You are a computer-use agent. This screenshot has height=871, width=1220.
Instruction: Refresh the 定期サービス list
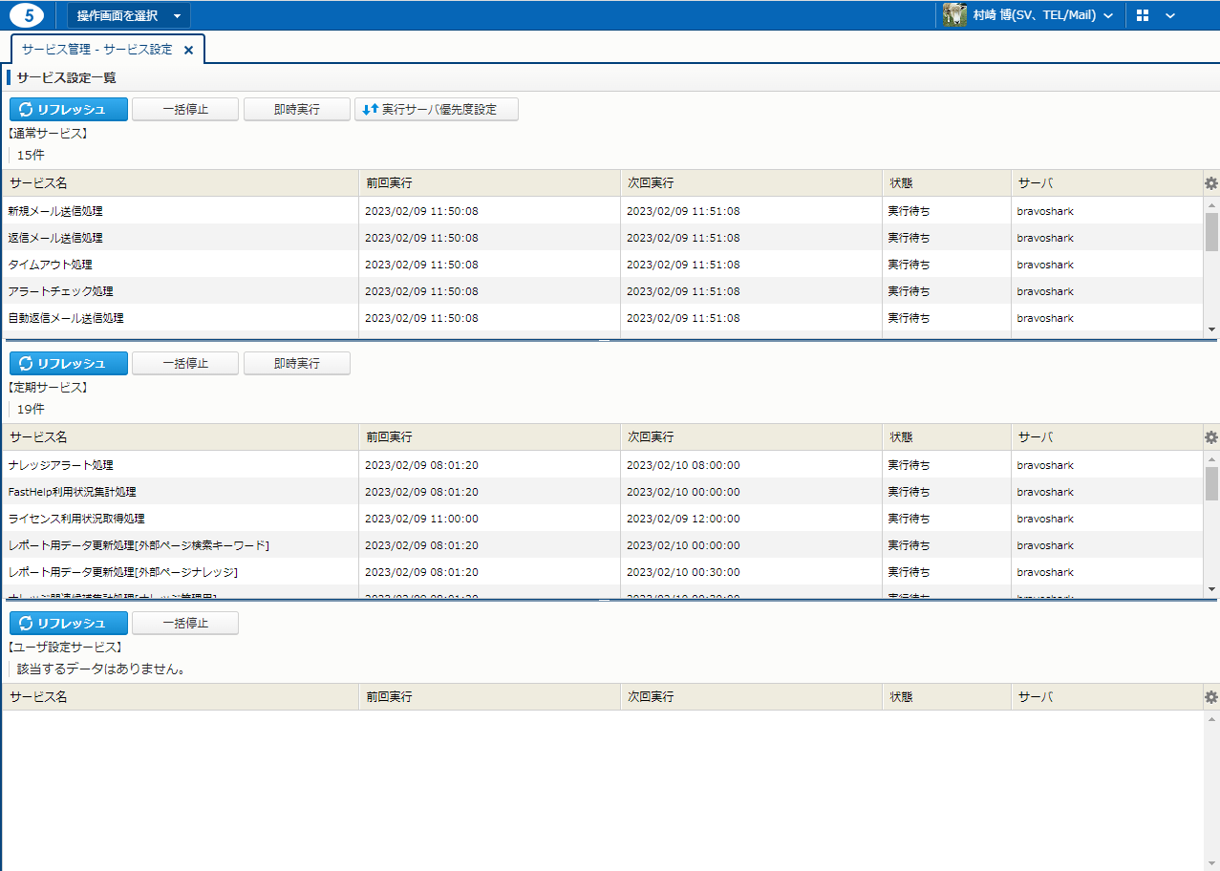pos(69,364)
